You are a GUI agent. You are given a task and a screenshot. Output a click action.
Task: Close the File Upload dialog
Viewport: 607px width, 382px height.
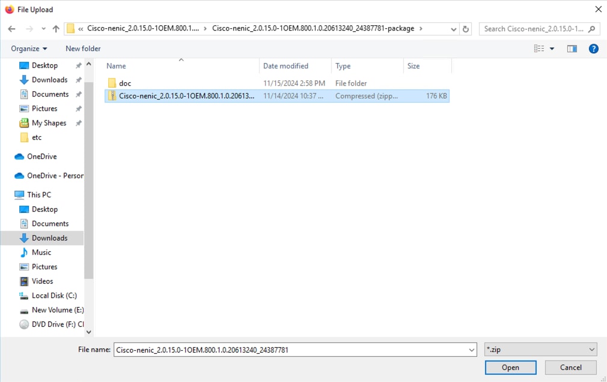(x=598, y=9)
